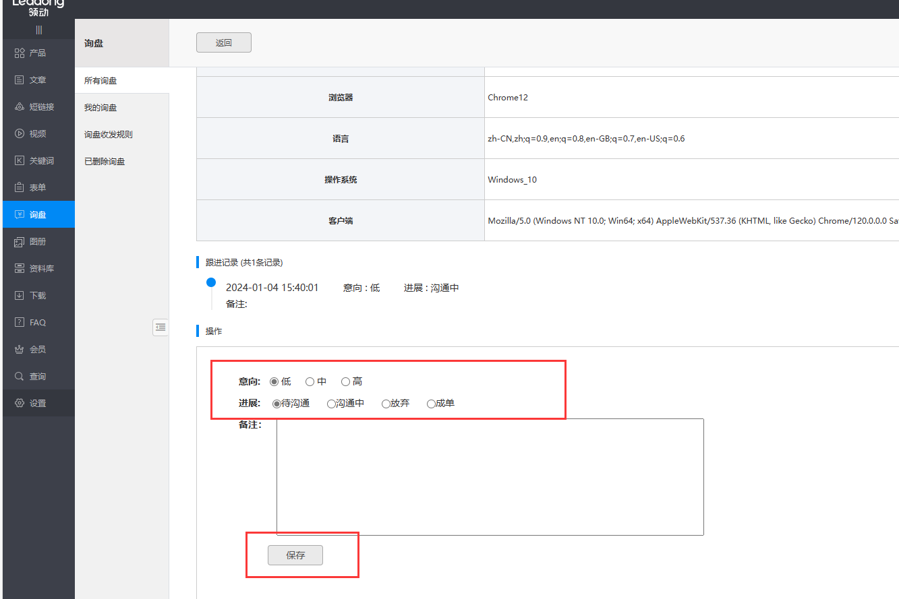The height and width of the screenshot is (599, 899).
Task: Open the 设置 gear icon
Action: [x=20, y=404]
